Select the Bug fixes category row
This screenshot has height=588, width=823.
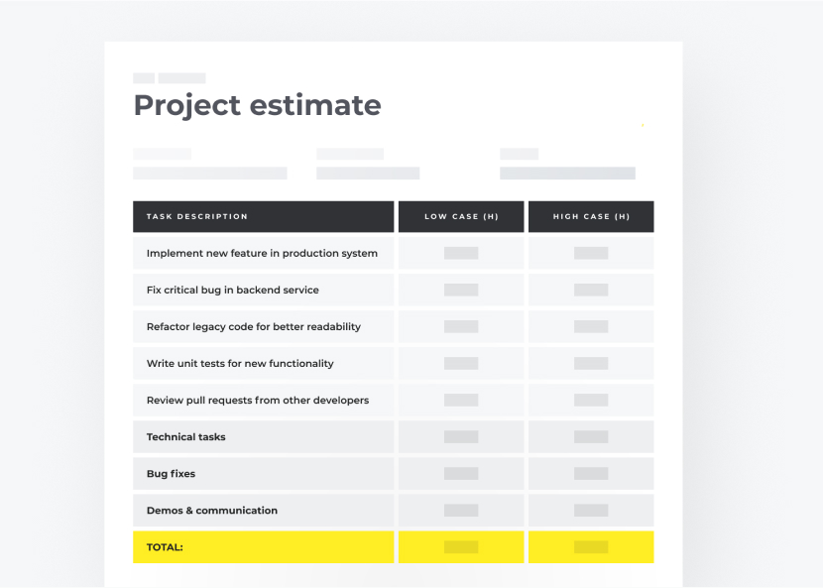[172, 473]
